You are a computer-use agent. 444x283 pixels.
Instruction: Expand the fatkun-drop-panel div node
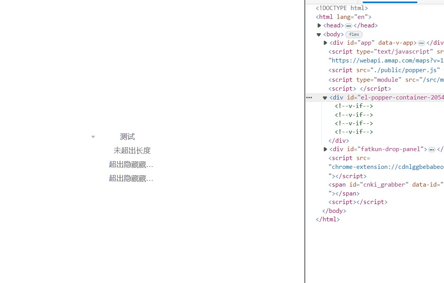click(325, 149)
